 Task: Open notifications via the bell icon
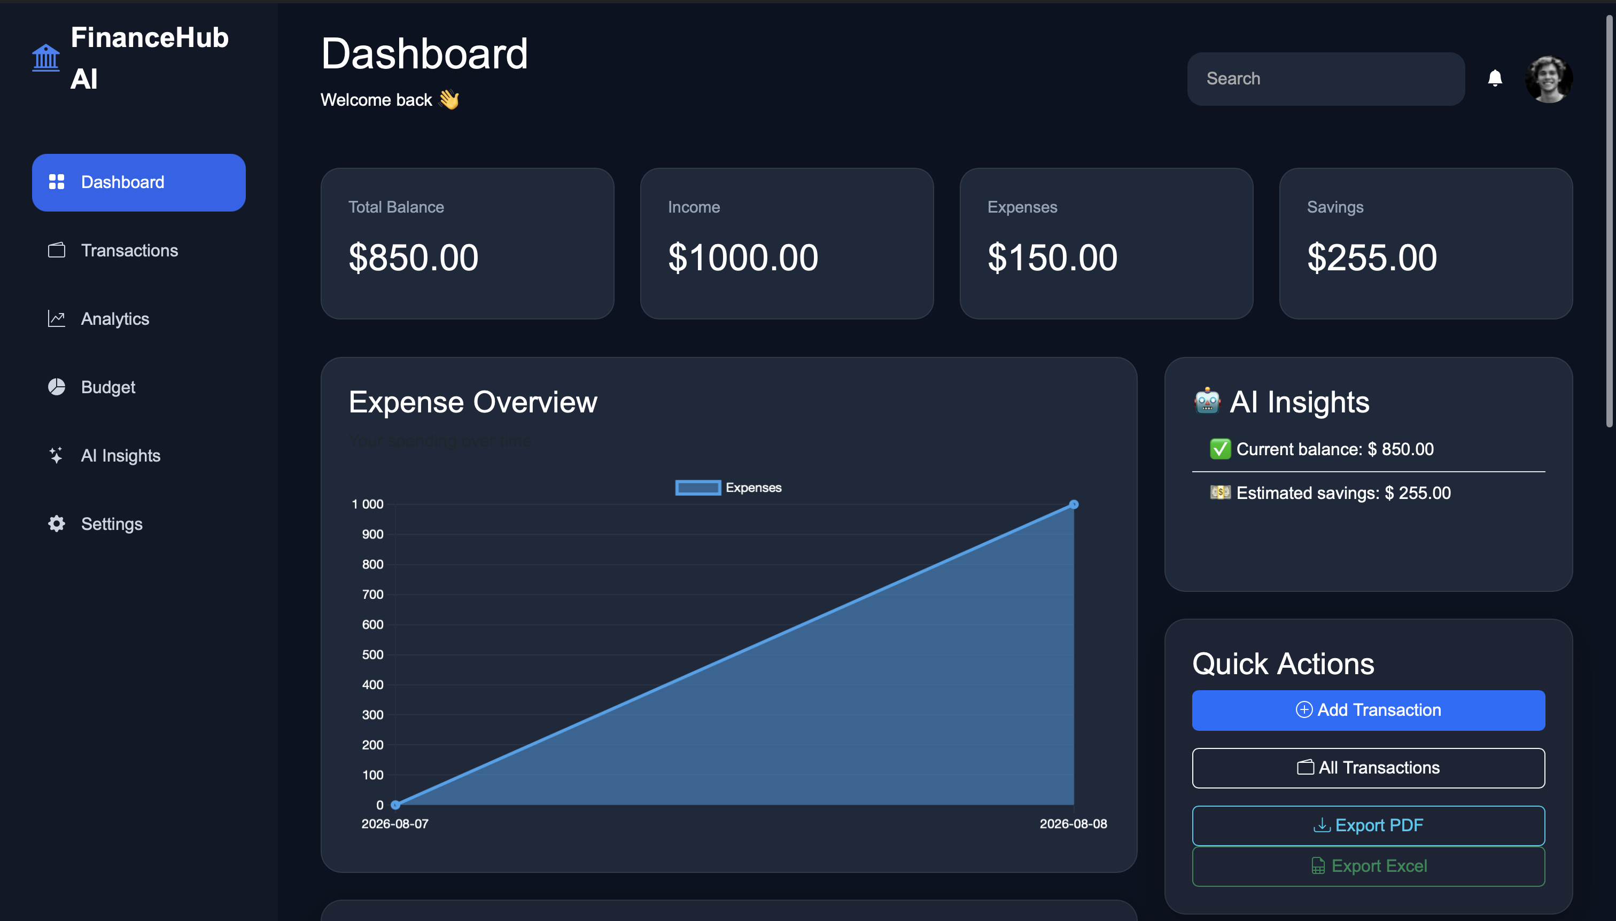click(1495, 79)
